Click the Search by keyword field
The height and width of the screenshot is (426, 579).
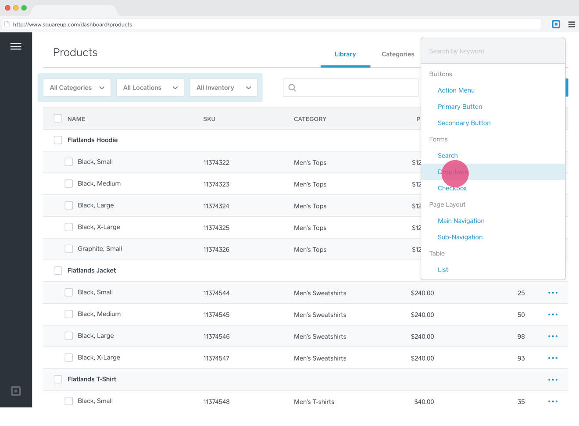point(493,51)
